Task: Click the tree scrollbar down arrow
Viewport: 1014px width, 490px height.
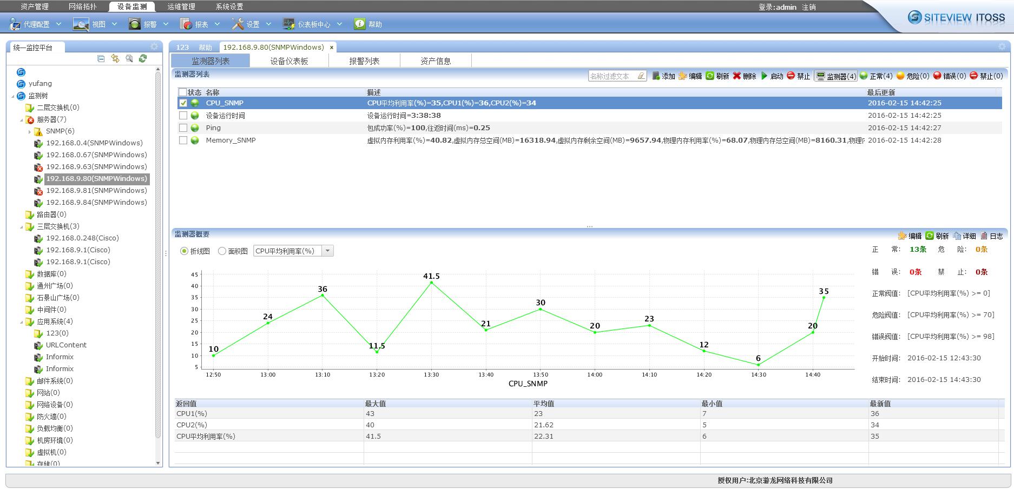Action: (x=158, y=463)
